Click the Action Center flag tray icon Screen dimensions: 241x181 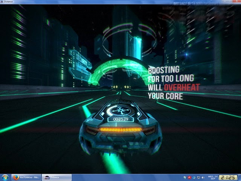pyautogui.click(x=185, y=178)
